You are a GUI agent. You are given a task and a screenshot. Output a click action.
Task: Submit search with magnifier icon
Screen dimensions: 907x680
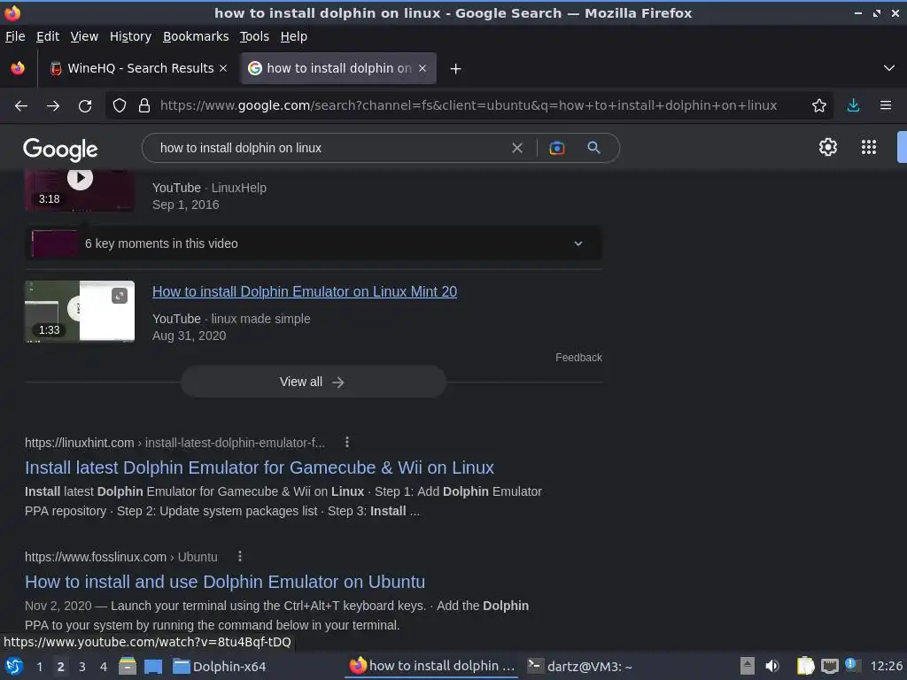593,148
